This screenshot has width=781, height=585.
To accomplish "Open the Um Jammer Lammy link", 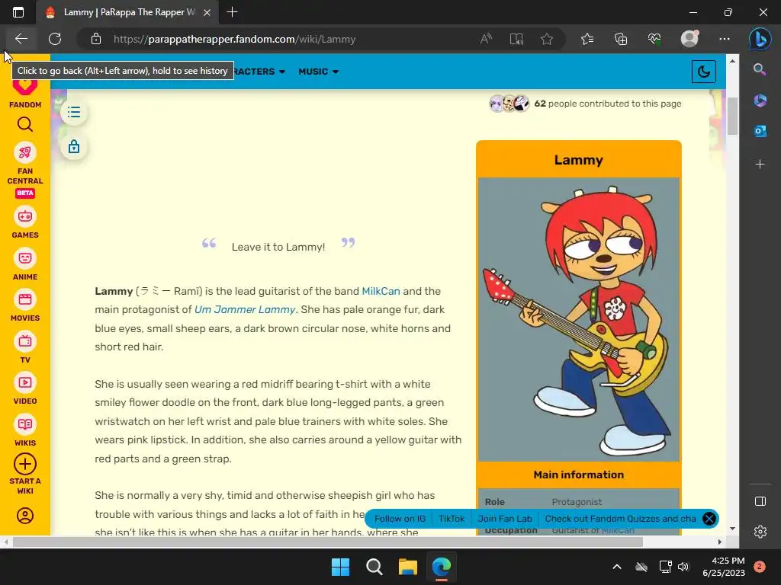I will (245, 309).
